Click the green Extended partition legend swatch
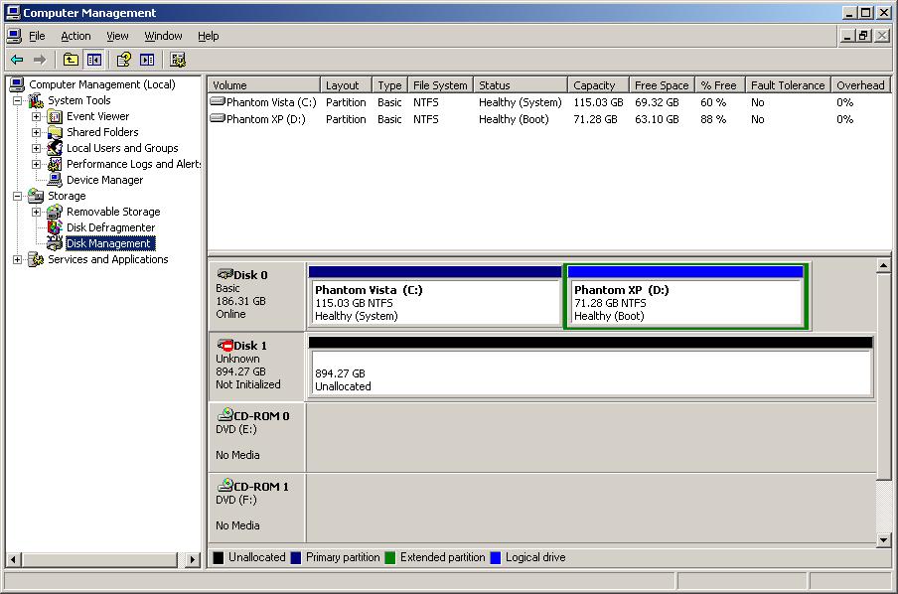This screenshot has height=594, width=898. 390,557
